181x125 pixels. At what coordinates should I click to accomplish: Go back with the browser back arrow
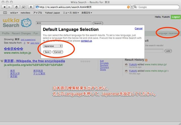4,7
